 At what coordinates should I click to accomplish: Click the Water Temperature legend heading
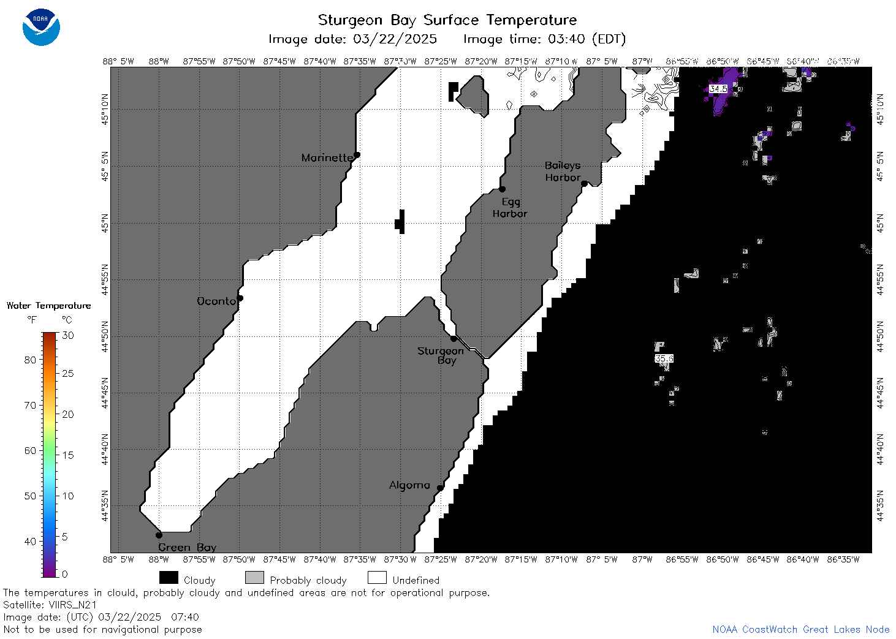pos(49,306)
